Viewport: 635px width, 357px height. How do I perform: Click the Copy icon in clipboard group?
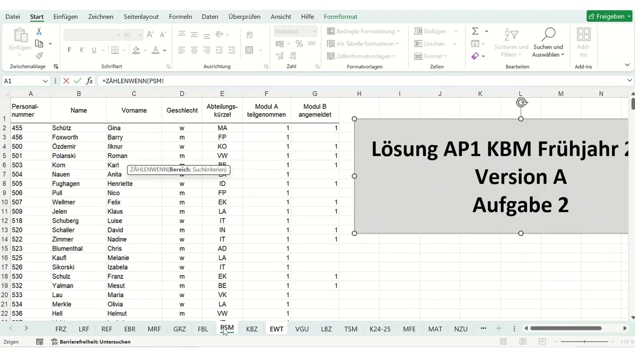[x=39, y=44]
